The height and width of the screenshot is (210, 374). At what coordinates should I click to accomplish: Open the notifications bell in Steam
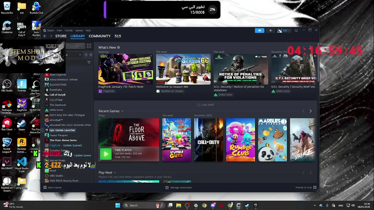coord(270,30)
